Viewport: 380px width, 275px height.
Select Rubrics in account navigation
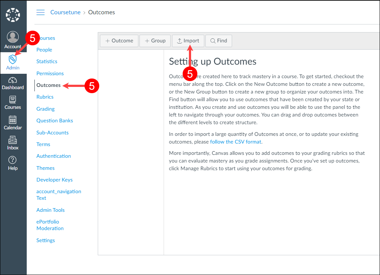(45, 97)
